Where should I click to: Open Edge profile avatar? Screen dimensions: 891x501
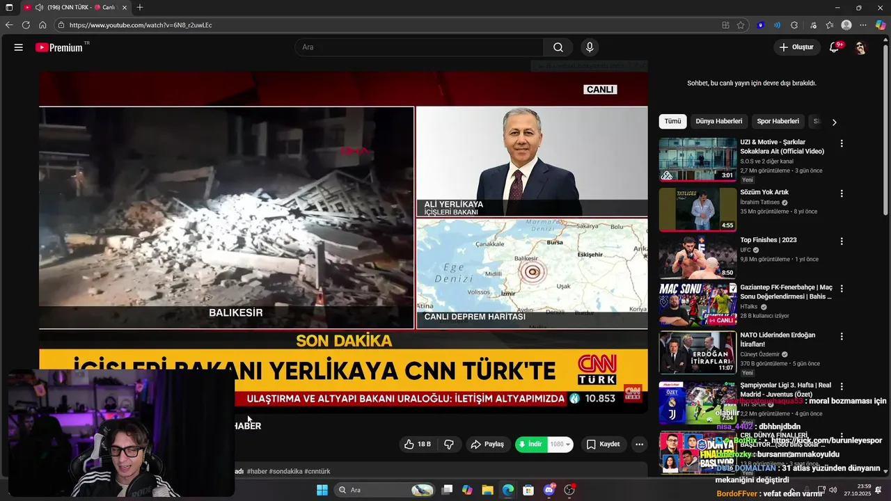846,25
